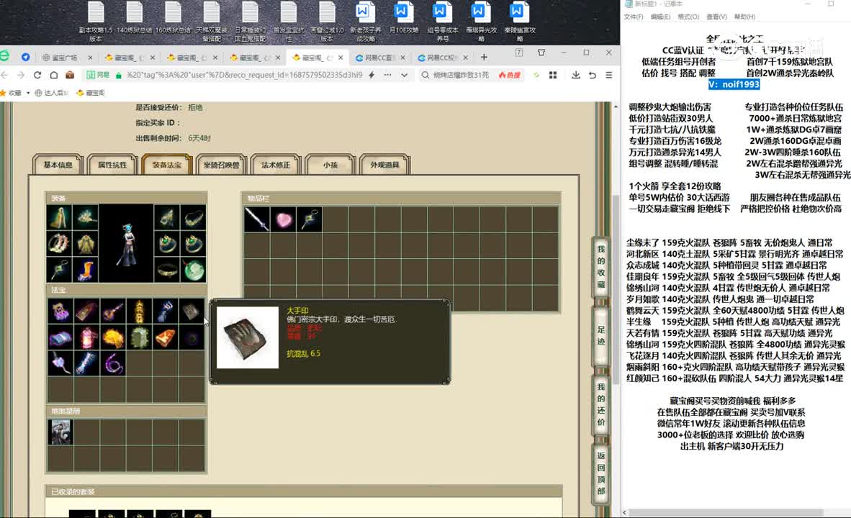851x518 pixels.
Task: Open desktop file 160炼狱总结
Action: tap(173, 18)
